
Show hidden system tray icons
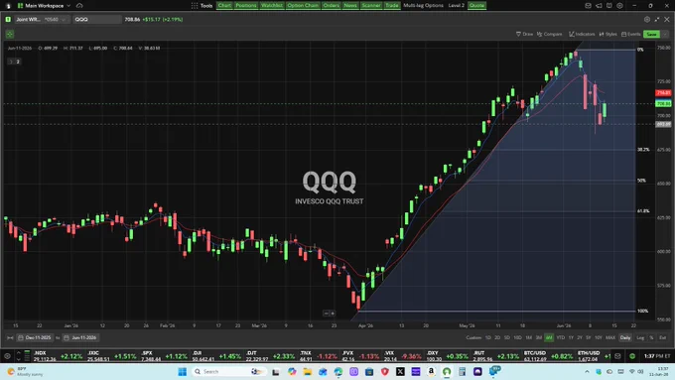click(588, 371)
